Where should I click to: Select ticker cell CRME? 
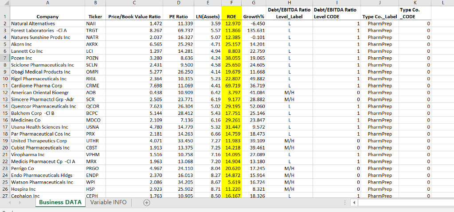point(95,86)
